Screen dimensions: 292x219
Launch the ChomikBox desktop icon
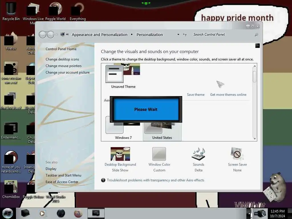(x=11, y=189)
